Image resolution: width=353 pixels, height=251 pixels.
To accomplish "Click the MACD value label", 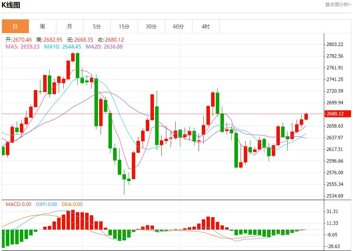I will (18, 204).
